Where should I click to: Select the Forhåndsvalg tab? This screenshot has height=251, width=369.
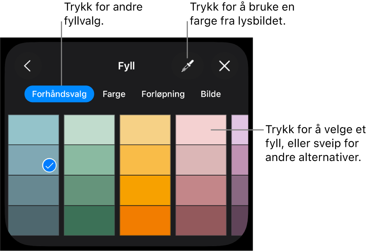[59, 94]
